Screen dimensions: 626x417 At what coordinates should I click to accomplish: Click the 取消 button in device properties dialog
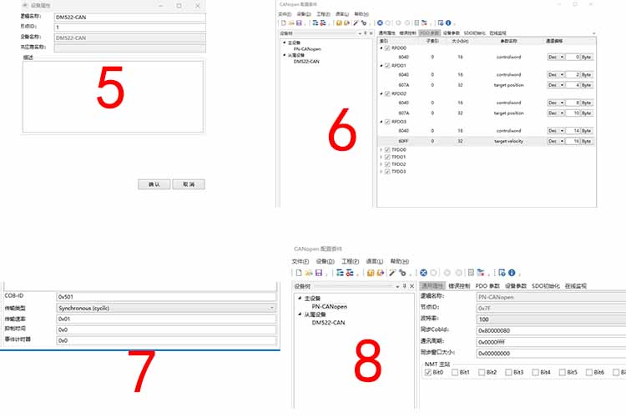pyautogui.click(x=189, y=184)
